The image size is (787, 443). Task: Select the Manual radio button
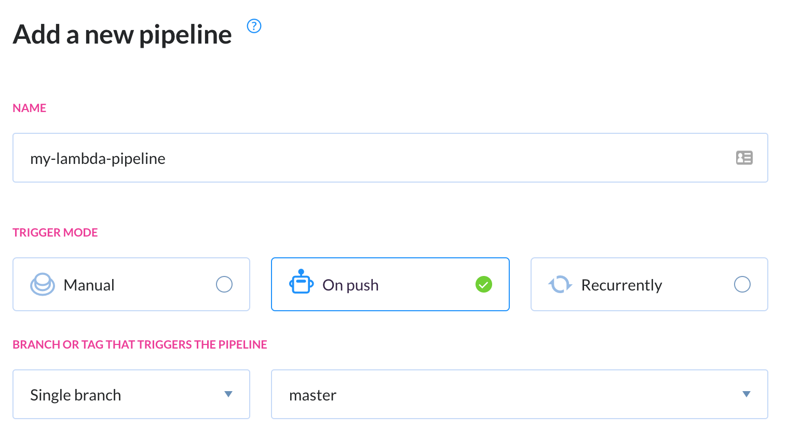point(224,284)
